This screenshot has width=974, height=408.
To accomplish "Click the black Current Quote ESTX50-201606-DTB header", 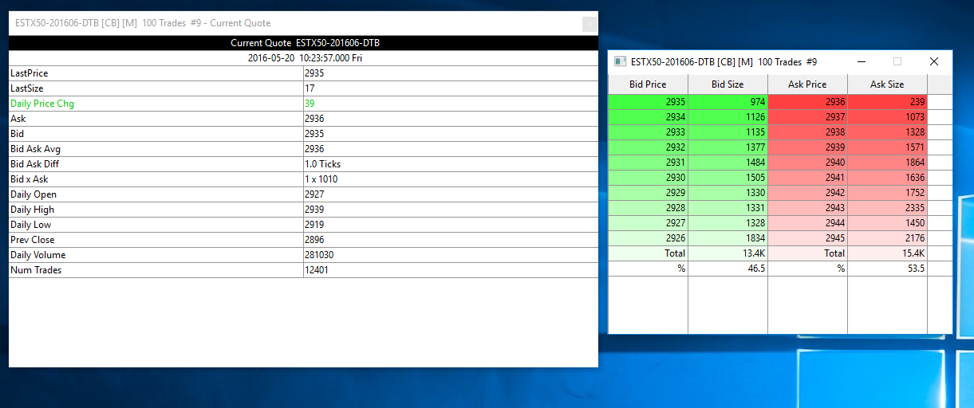I will (x=303, y=43).
